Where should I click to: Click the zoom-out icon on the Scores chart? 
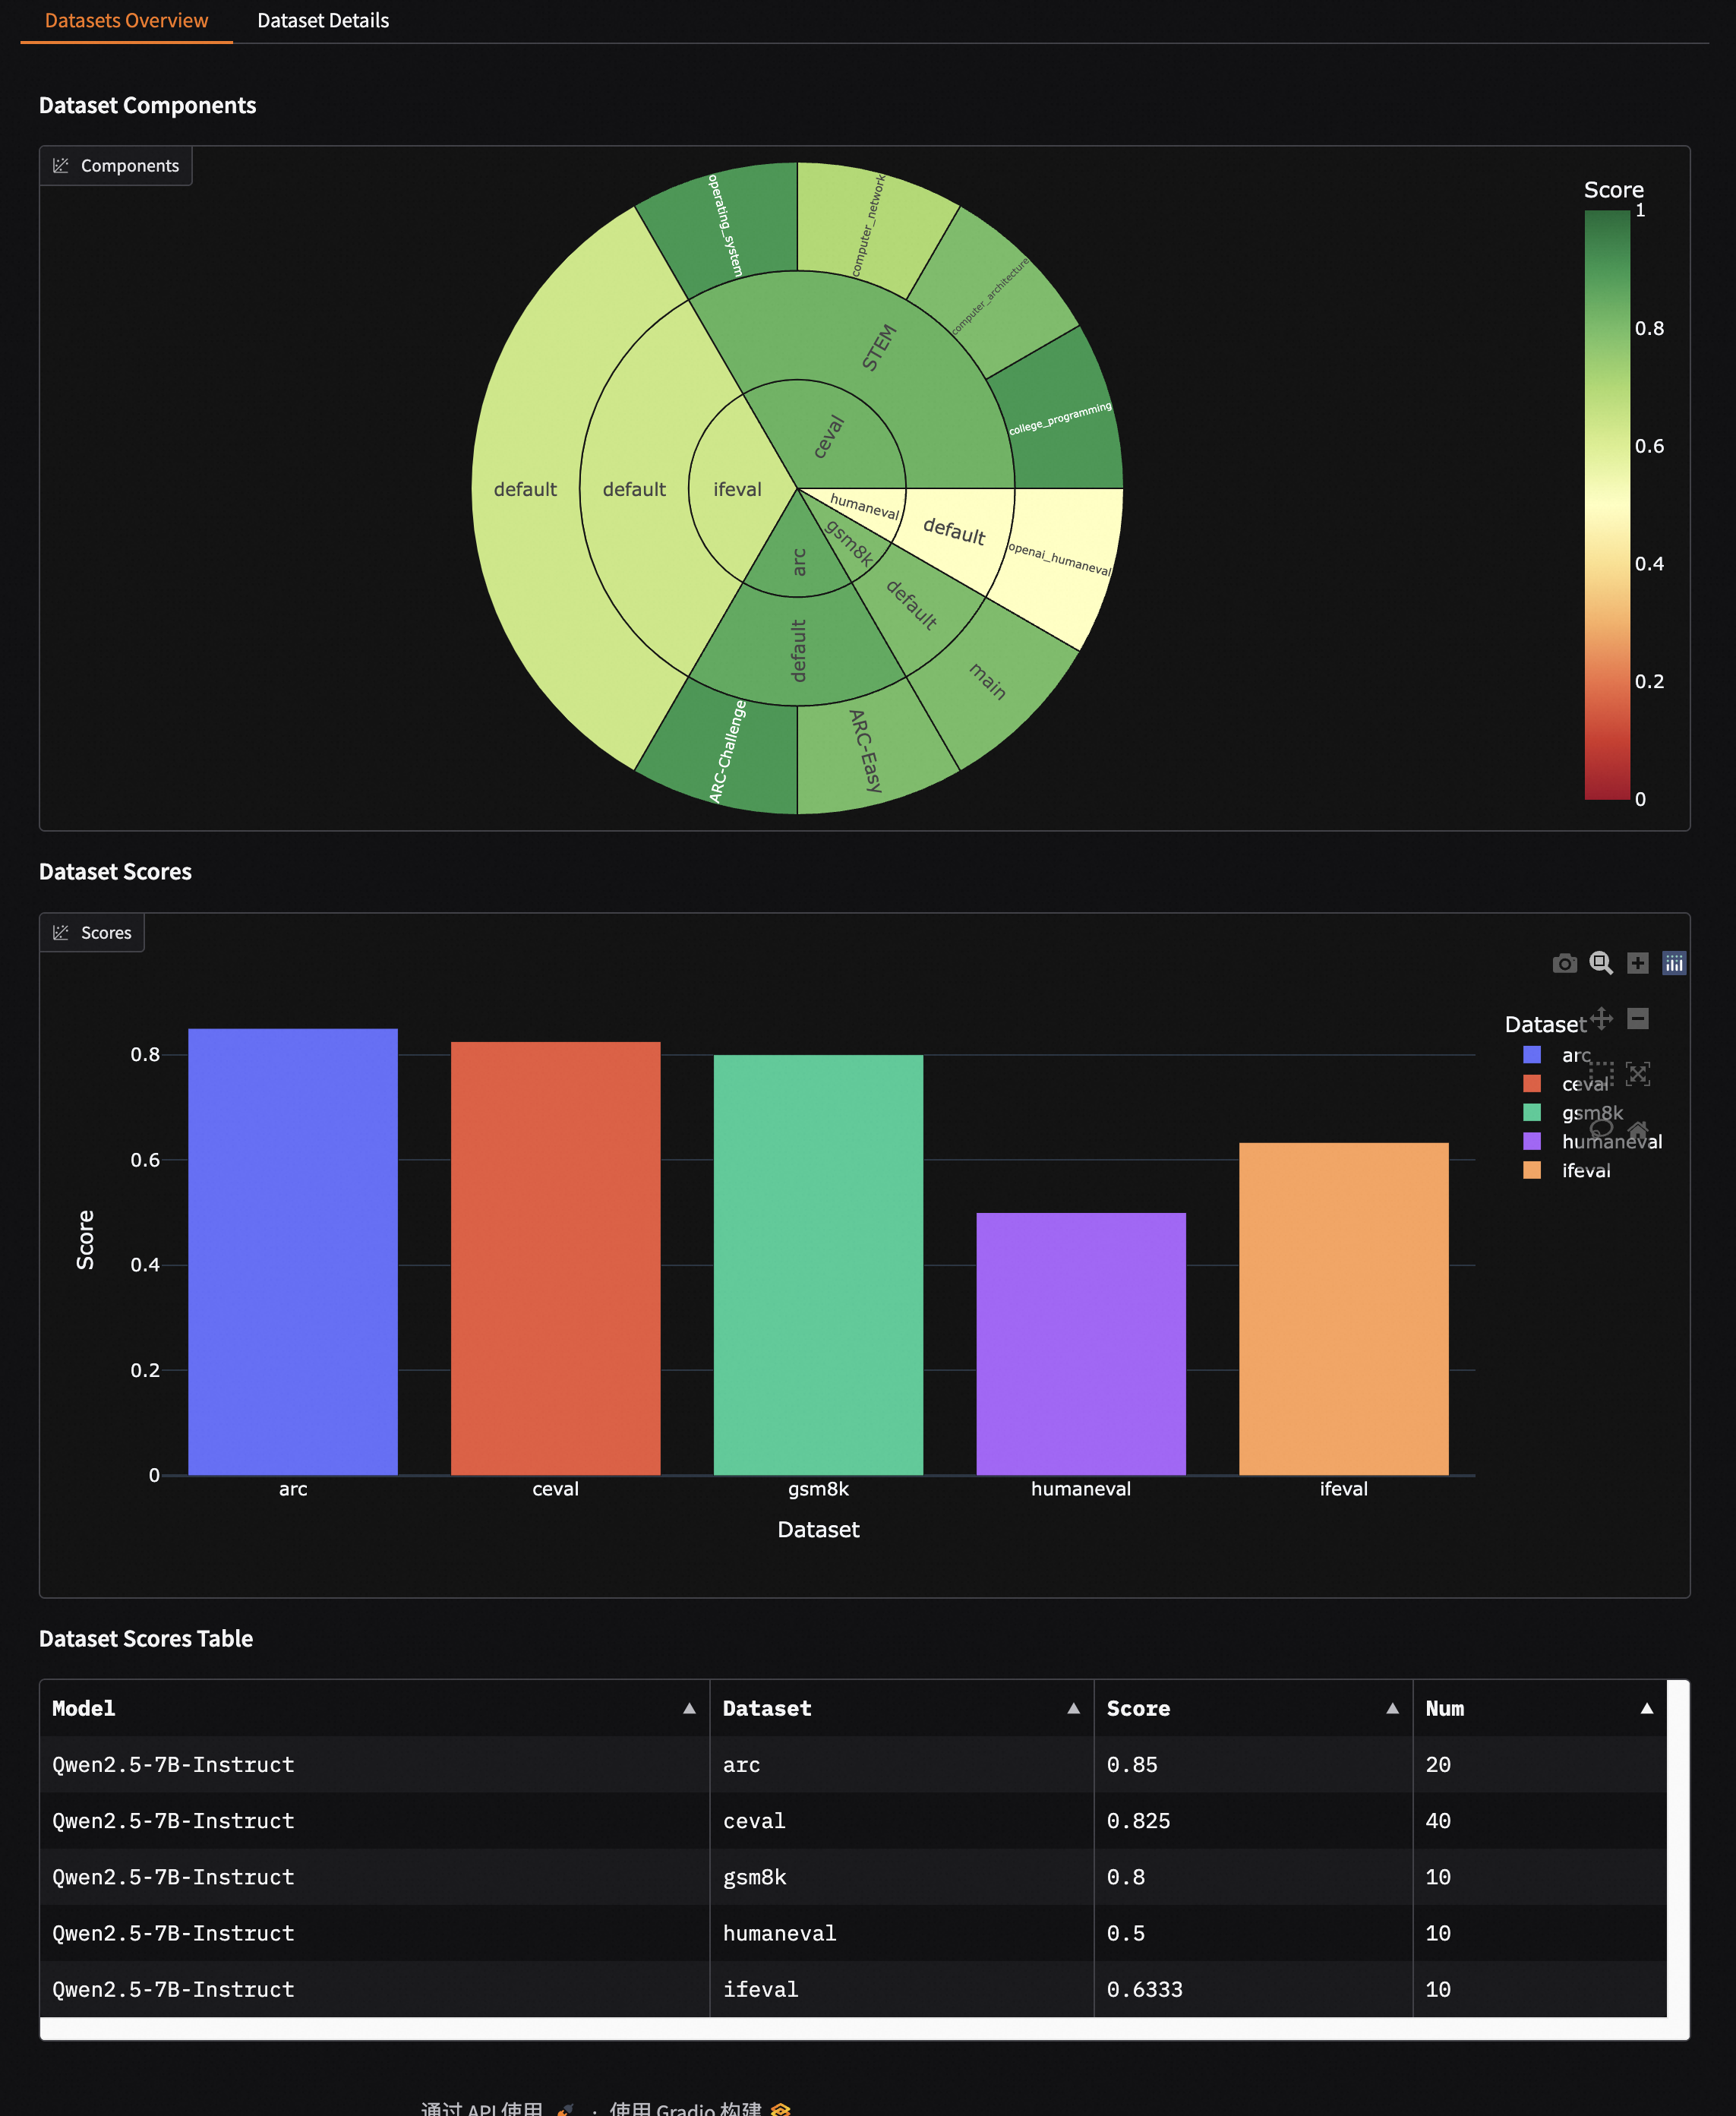tap(1638, 1019)
